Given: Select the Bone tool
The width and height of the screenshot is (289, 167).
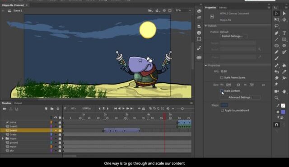Looking at the screenshot, I should click(x=276, y=65).
